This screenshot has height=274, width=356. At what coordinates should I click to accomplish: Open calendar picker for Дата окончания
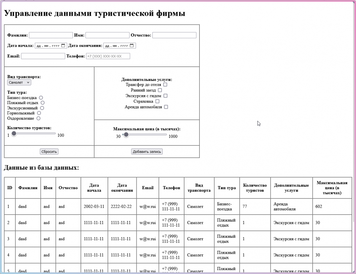pyautogui.click(x=132, y=46)
